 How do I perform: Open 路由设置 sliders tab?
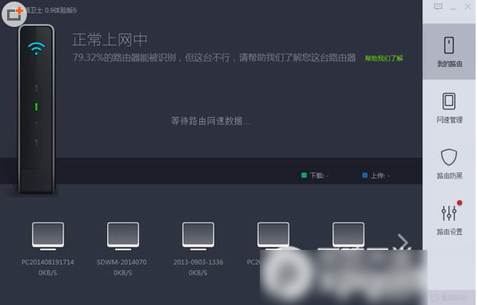point(449,220)
